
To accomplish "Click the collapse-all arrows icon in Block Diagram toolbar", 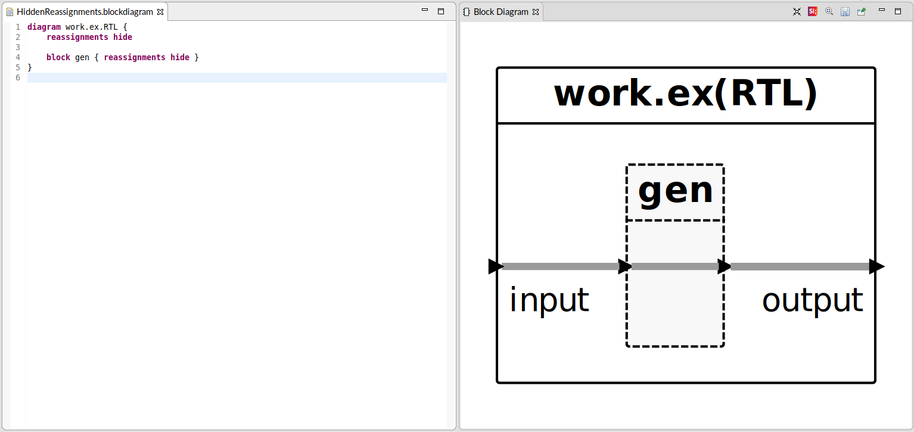I will [x=797, y=11].
